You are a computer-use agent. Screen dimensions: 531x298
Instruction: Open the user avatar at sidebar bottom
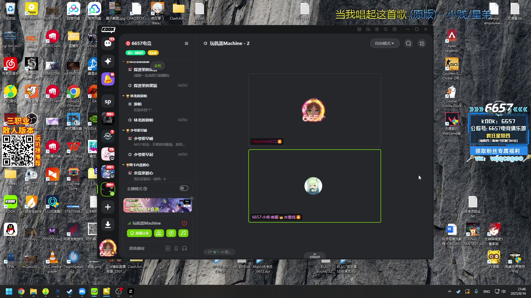(x=108, y=248)
